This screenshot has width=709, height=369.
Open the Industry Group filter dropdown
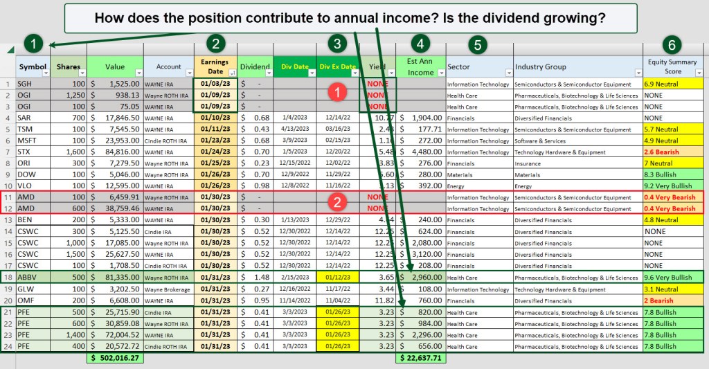(636, 72)
